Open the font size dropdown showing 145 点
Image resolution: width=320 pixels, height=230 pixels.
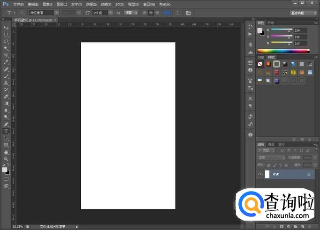(111, 13)
